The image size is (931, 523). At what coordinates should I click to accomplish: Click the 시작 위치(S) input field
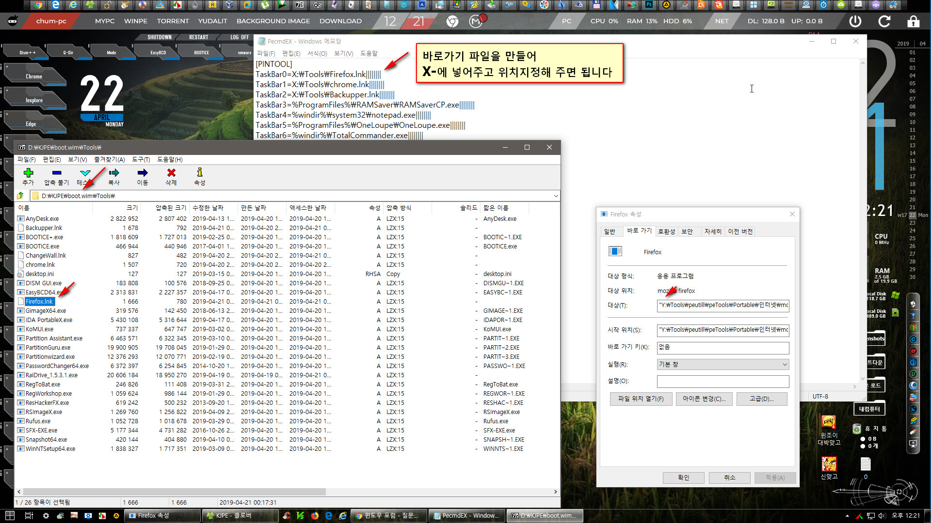pyautogui.click(x=722, y=330)
